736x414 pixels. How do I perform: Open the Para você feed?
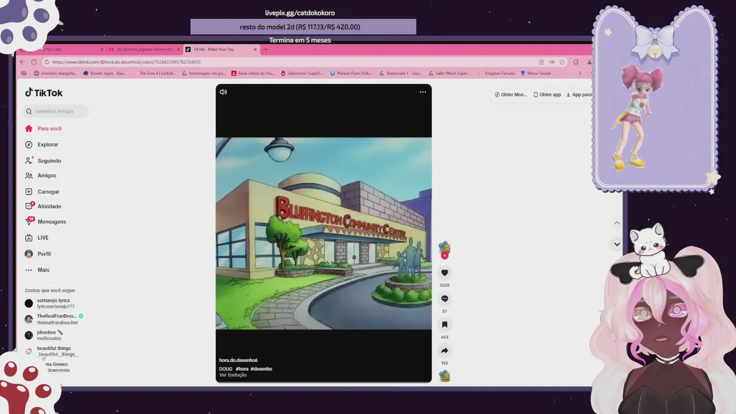44,129
